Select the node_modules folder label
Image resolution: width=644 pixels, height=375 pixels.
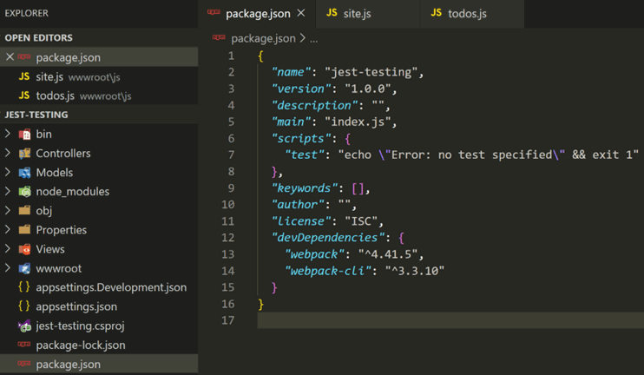pyautogui.click(x=73, y=191)
